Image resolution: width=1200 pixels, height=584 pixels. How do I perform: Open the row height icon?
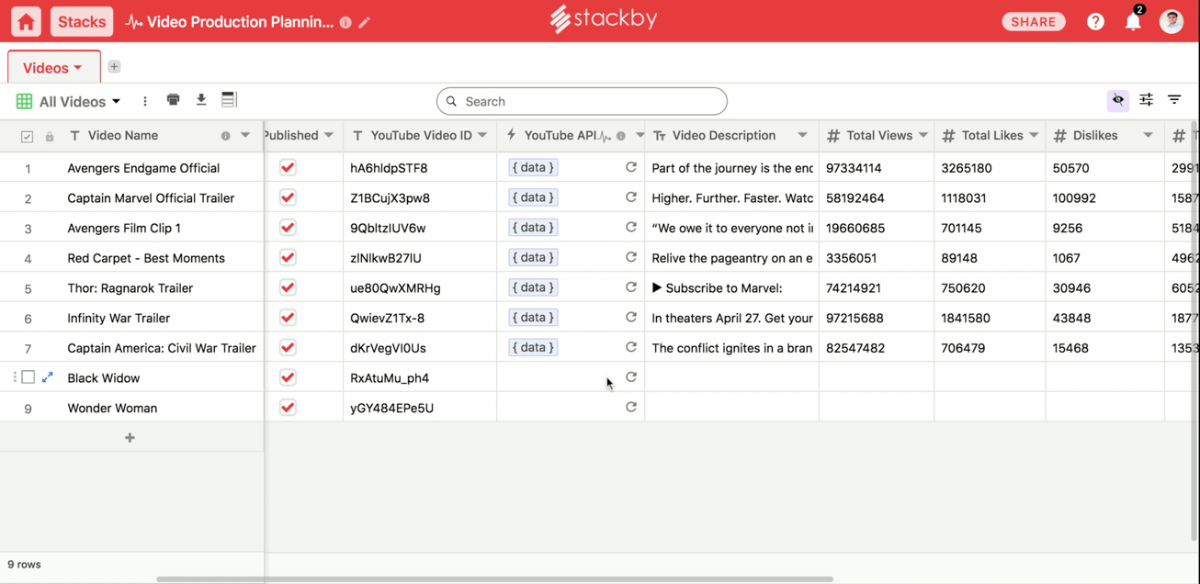229,100
